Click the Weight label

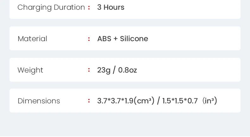(30, 70)
